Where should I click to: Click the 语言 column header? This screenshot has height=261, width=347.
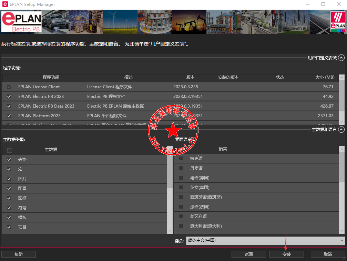(223, 149)
